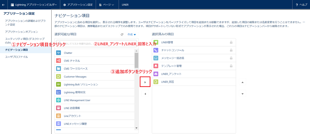Click the available items scrollbar thumb
The height and width of the screenshot is (134, 310).
[x=136, y=60]
